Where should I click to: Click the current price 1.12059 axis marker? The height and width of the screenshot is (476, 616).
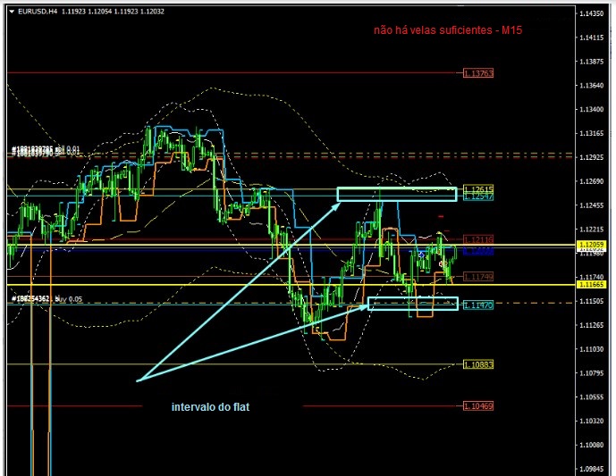592,244
